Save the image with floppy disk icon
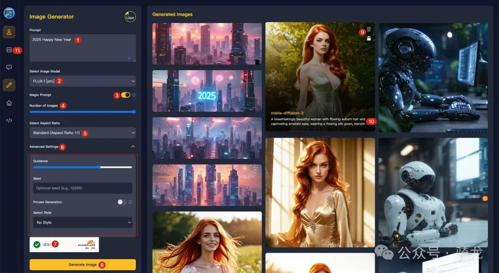 pos(369,38)
